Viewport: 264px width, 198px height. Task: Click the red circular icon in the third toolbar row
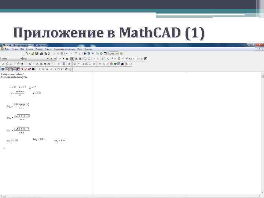[x=111, y=64]
